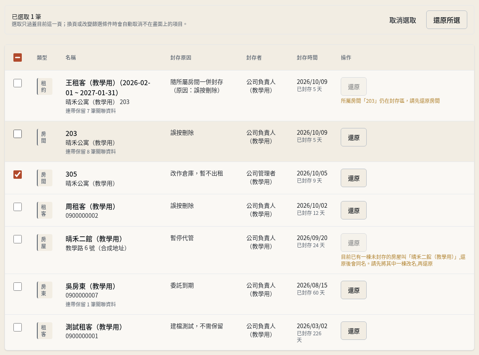Click 連帶保留 7 筆關聯資料 note
The image size is (479, 355).
(x=91, y=111)
